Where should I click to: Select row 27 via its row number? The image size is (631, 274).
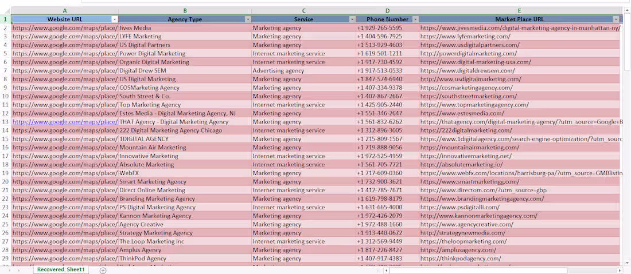click(x=6, y=241)
